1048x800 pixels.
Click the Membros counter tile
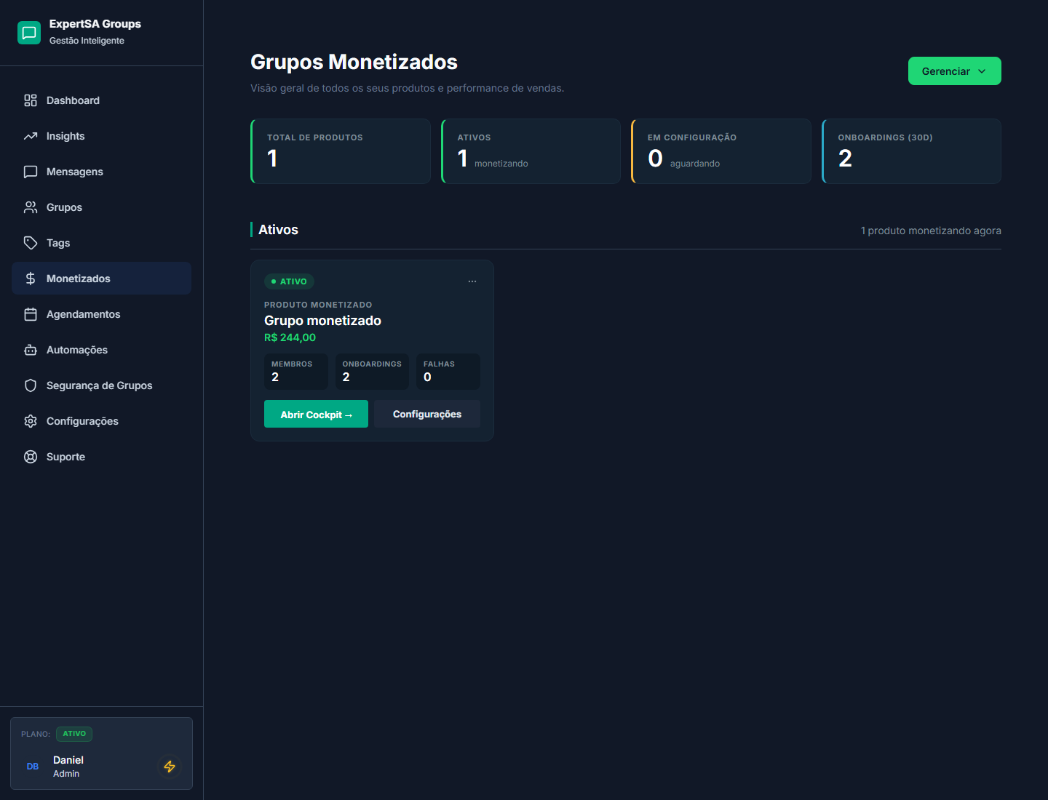point(296,372)
